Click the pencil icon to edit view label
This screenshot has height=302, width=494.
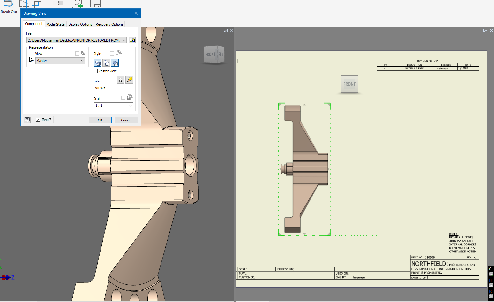(x=129, y=80)
